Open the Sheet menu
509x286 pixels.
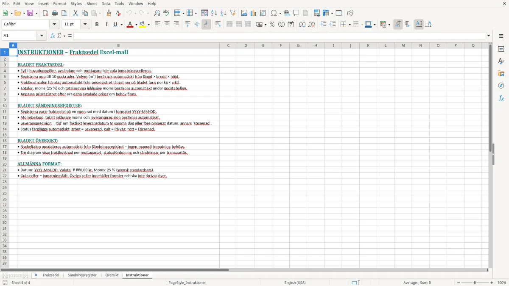(x=92, y=3)
